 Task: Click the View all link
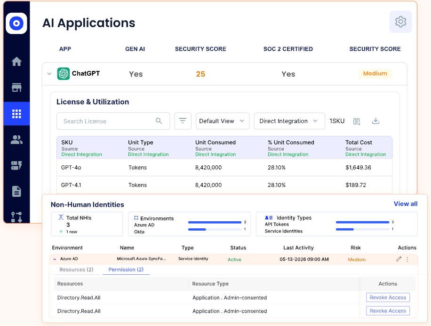point(406,204)
